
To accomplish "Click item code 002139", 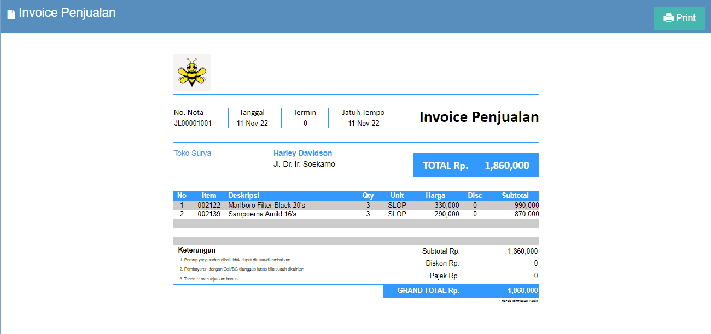I will point(209,214).
